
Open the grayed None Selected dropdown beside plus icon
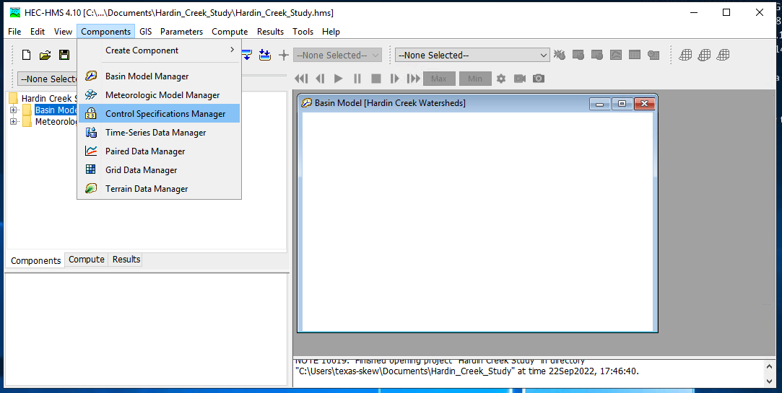(x=338, y=56)
